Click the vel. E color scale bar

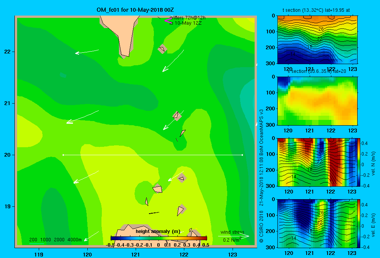tap(359, 223)
